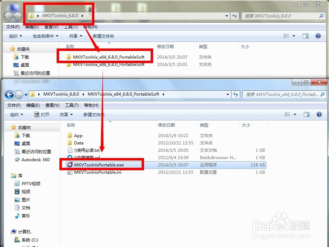Screen dimensions: 329x247
Task: Open help icon in back window
Action: tap(318, 36)
